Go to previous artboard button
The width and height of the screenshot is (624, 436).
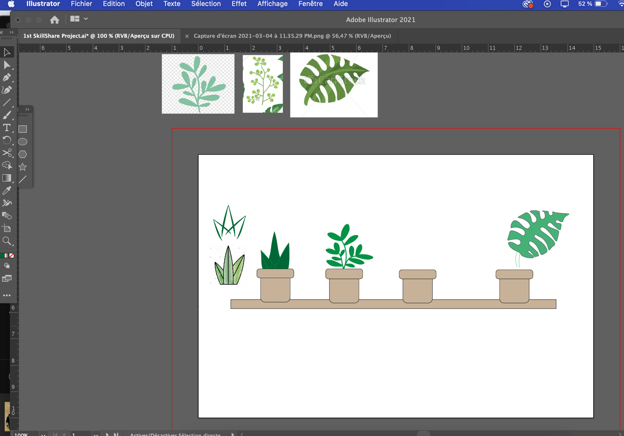(64, 434)
